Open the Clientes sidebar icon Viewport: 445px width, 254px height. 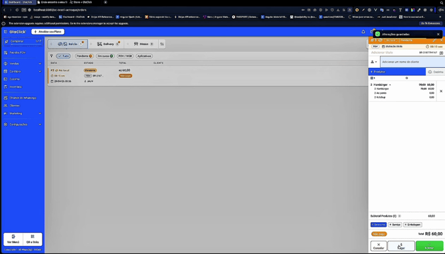pyautogui.click(x=6, y=106)
